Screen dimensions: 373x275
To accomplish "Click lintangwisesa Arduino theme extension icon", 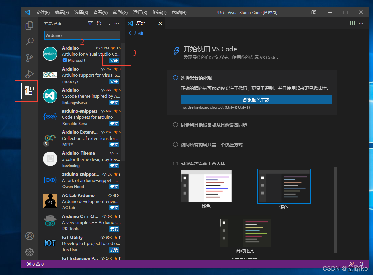I will pyautogui.click(x=50, y=96).
